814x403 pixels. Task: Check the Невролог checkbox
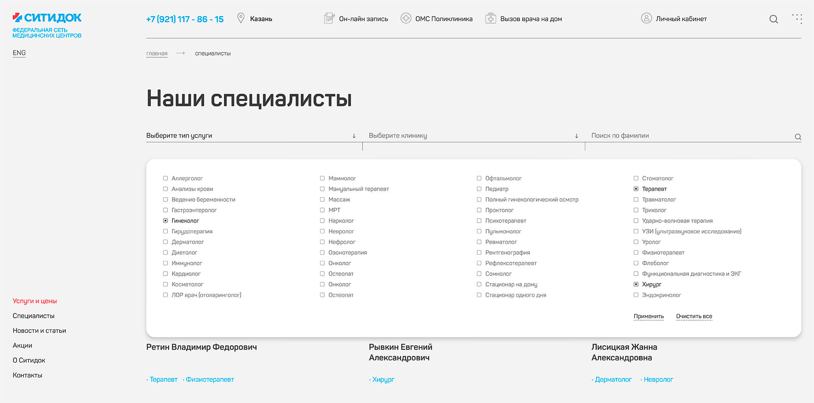[x=322, y=231]
